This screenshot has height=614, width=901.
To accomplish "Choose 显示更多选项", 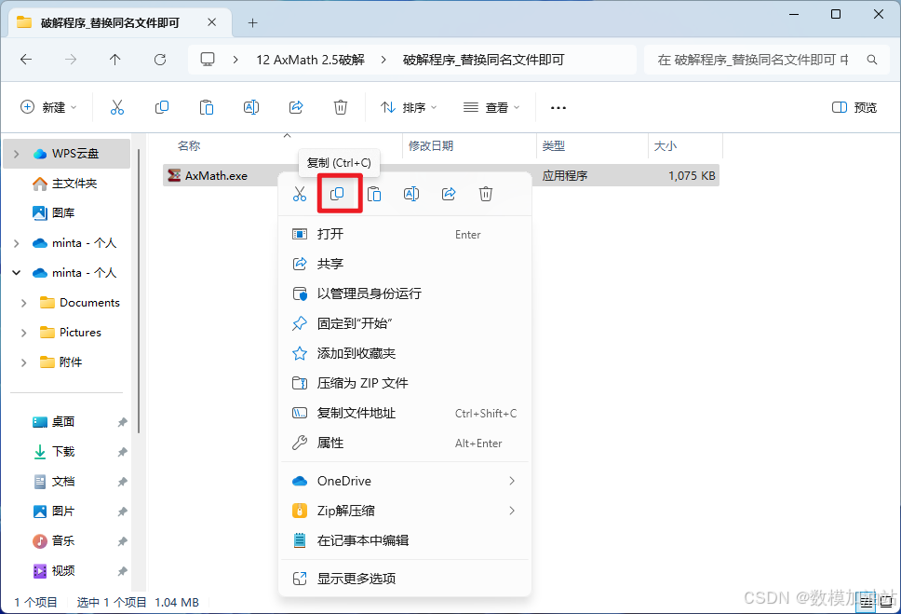I will [405, 579].
